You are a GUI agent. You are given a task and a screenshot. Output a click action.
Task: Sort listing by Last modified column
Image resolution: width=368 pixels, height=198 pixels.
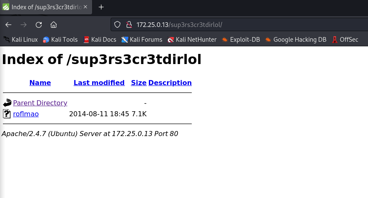99,83
